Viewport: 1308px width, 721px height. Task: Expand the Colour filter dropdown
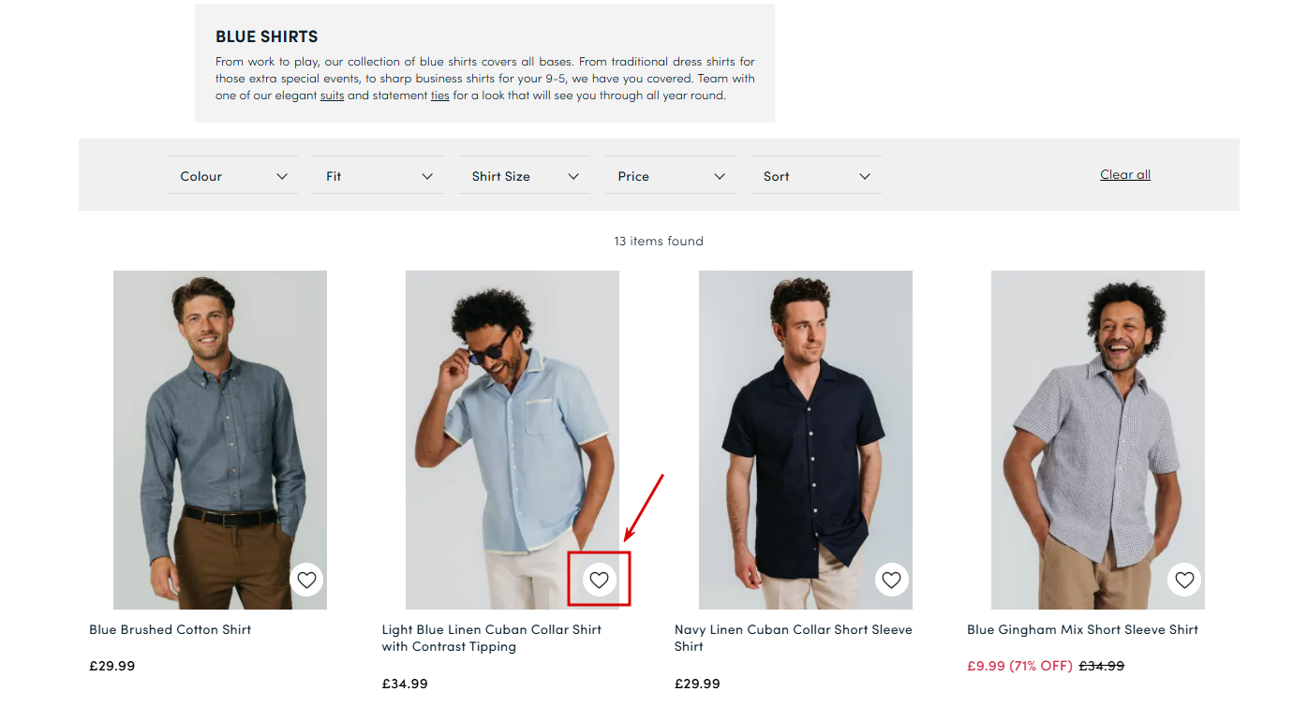[232, 176]
